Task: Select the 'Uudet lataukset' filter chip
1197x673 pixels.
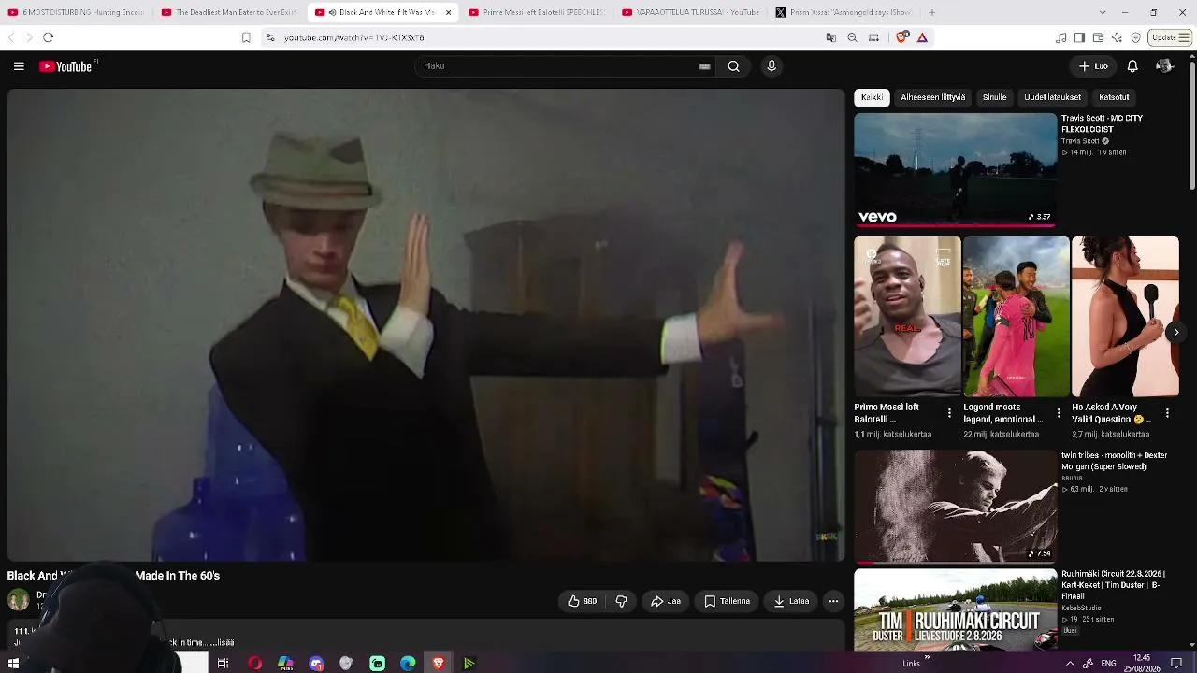Action: tap(1052, 97)
